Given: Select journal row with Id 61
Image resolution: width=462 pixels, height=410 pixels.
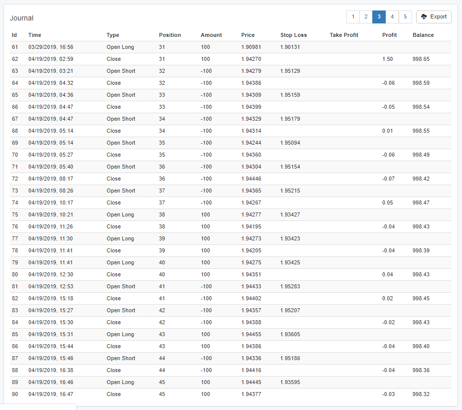Looking at the screenshot, I should point(231,47).
